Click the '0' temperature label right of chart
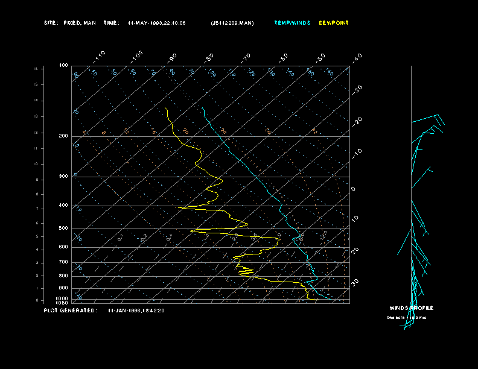 [x=353, y=189]
